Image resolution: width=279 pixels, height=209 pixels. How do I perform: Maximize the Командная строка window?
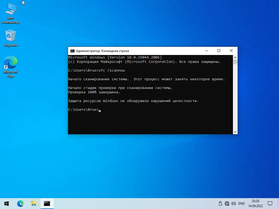219,51
